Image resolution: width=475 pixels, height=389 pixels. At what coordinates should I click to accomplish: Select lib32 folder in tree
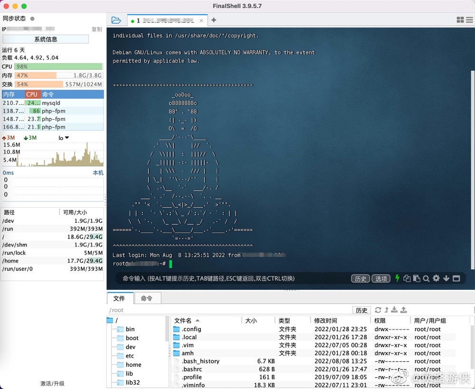129,382
